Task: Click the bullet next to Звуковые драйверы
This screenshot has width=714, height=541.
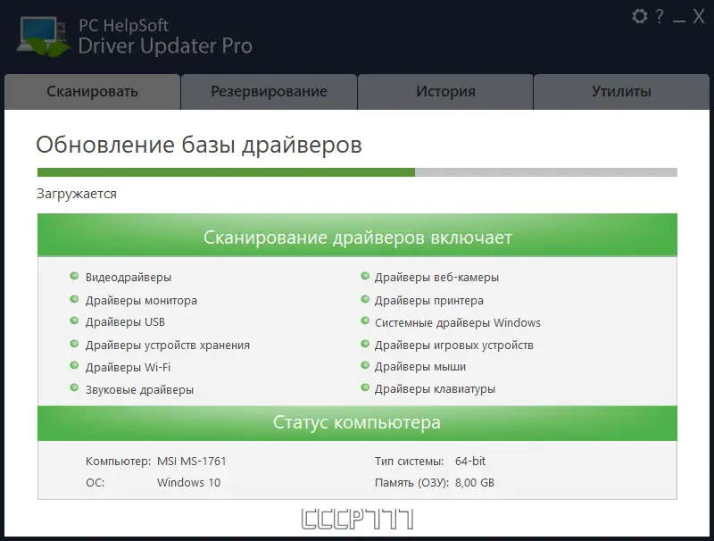Action: (x=75, y=389)
